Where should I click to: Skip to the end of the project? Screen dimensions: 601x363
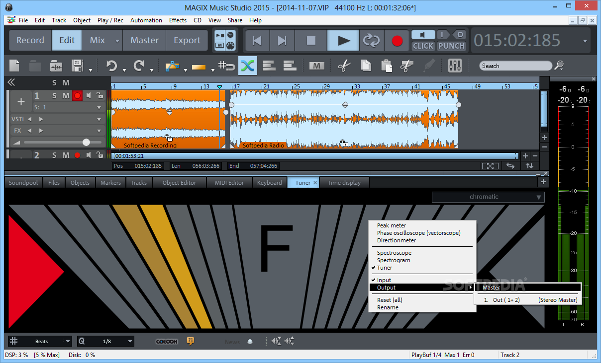coord(282,41)
